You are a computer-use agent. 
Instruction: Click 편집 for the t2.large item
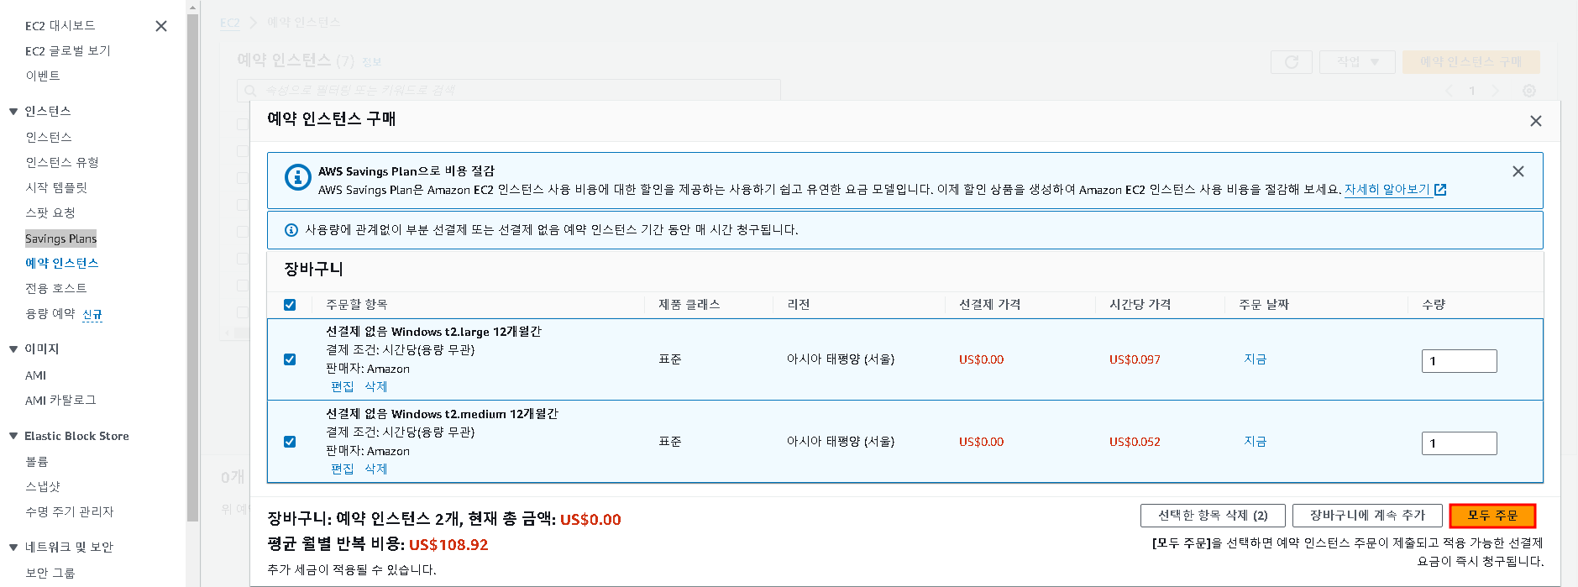(343, 387)
